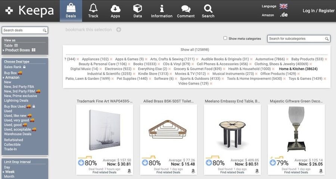Click Find related Deals under Trademark Fine Art

click(105, 172)
